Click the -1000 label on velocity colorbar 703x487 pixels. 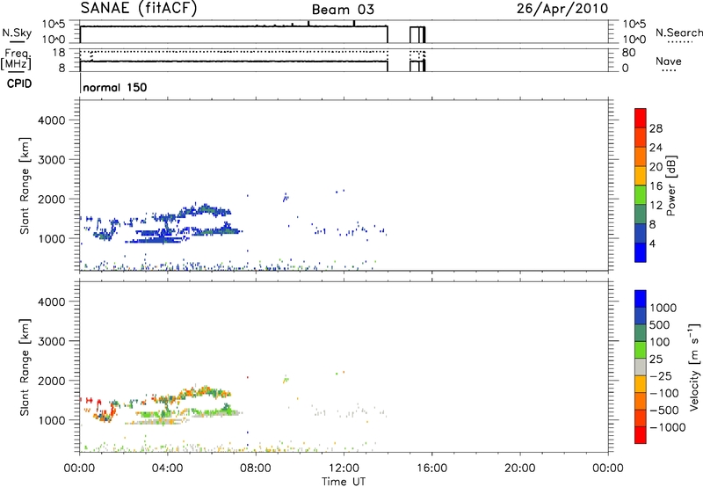pos(668,427)
